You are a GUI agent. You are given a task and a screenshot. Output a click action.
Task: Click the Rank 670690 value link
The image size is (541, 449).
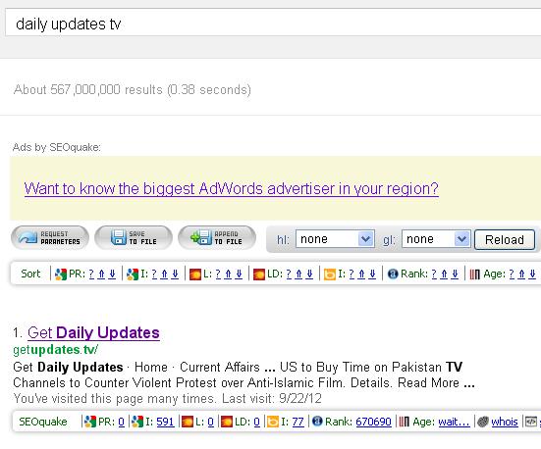(373, 422)
